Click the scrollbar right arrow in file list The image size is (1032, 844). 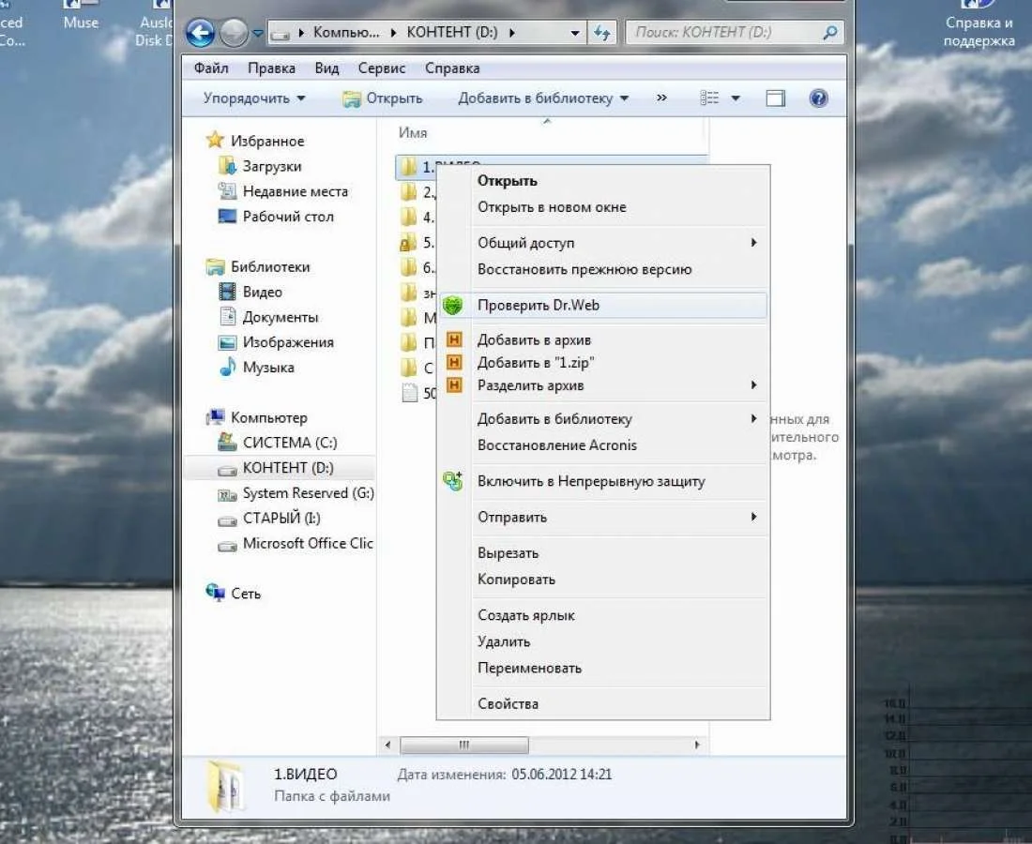pyautogui.click(x=697, y=745)
